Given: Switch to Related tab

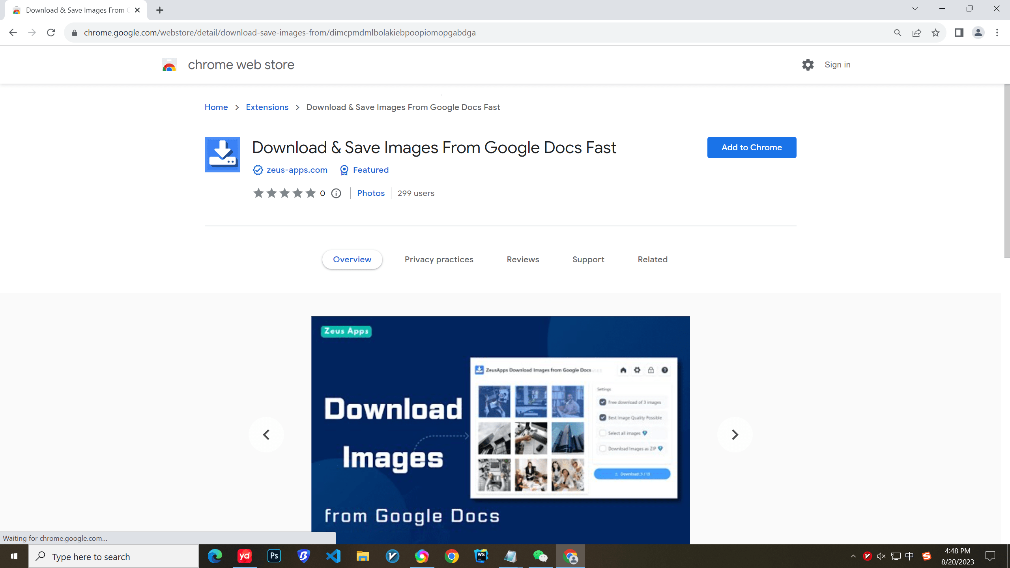Looking at the screenshot, I should (653, 260).
